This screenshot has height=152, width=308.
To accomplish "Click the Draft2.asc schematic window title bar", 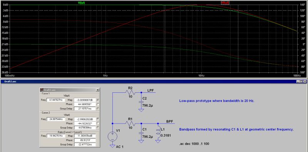I will click(x=153, y=81).
